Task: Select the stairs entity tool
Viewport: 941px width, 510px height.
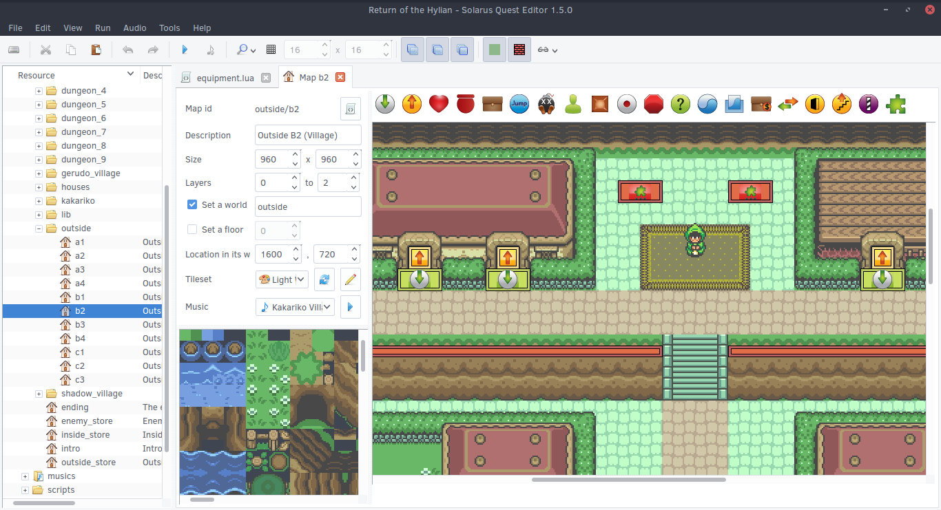Action: coord(841,104)
